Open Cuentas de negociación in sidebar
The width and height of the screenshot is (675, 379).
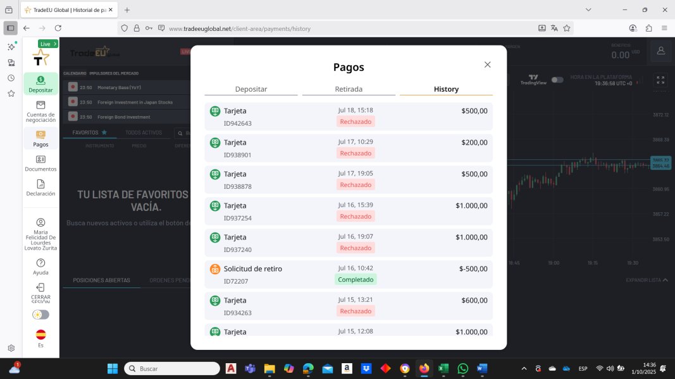coord(40,105)
